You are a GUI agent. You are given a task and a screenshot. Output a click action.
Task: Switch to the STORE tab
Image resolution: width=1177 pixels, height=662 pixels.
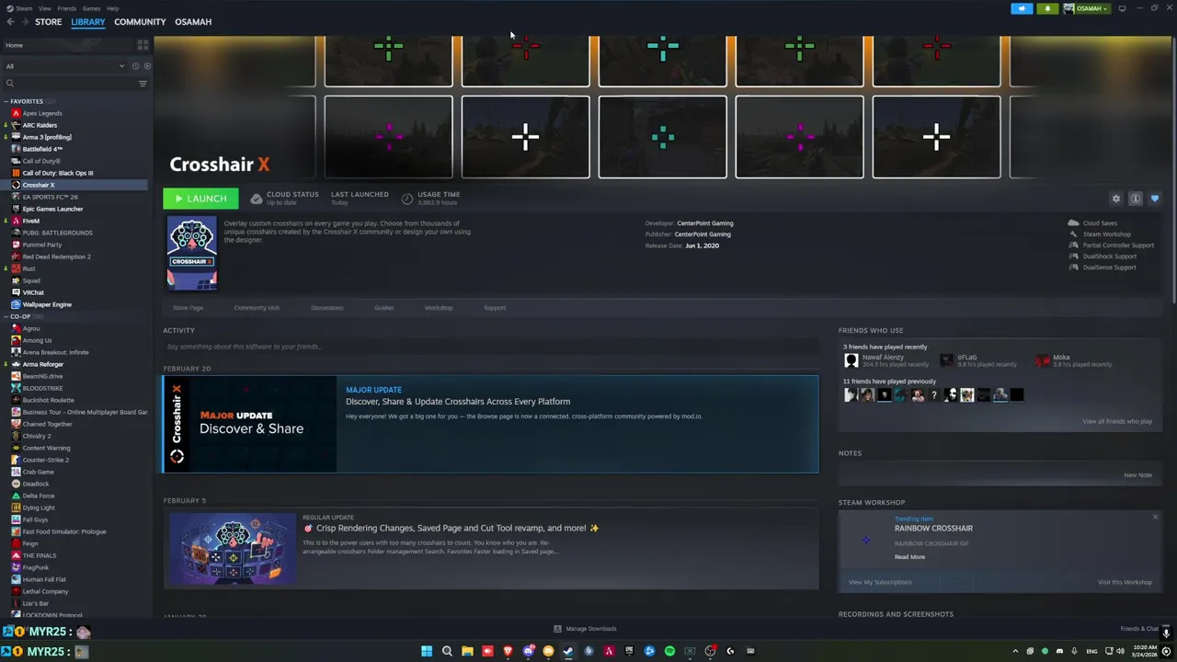(49, 22)
